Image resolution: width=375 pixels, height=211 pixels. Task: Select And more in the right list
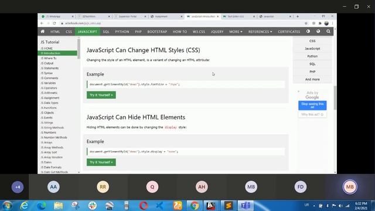[x=312, y=79]
